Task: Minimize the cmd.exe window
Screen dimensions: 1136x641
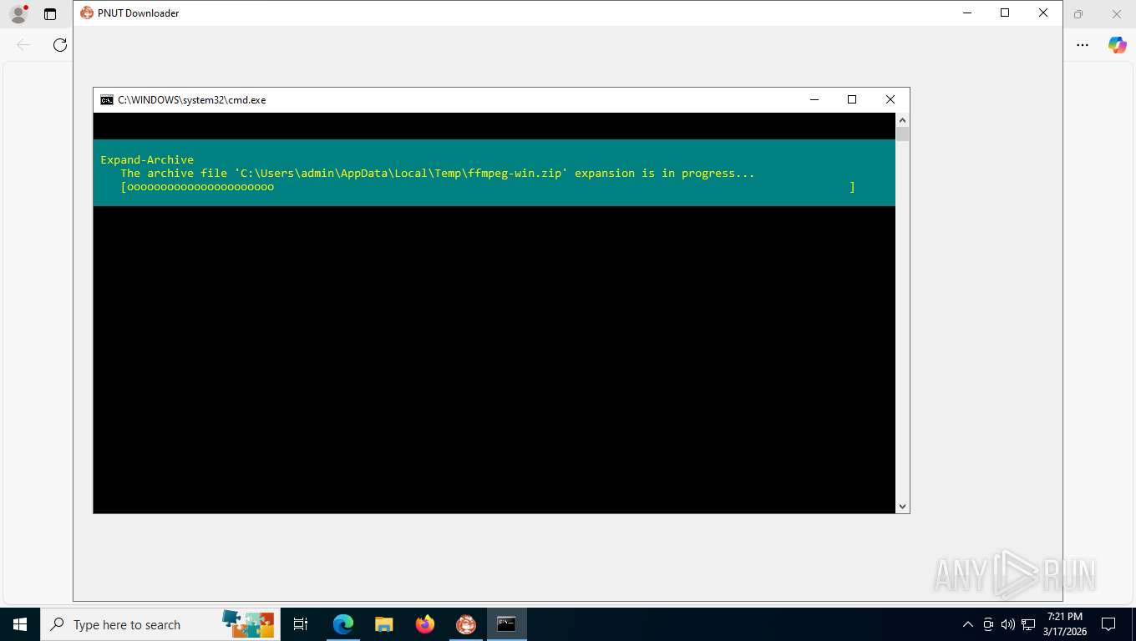Action: 814,99
